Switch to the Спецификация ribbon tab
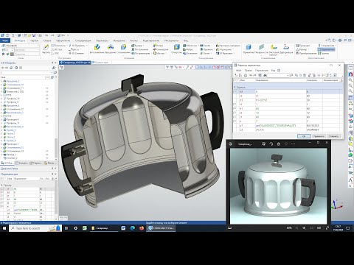 click(83, 40)
